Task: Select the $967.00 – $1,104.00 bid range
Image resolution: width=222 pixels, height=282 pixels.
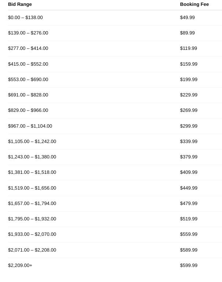Action: [x=30, y=126]
